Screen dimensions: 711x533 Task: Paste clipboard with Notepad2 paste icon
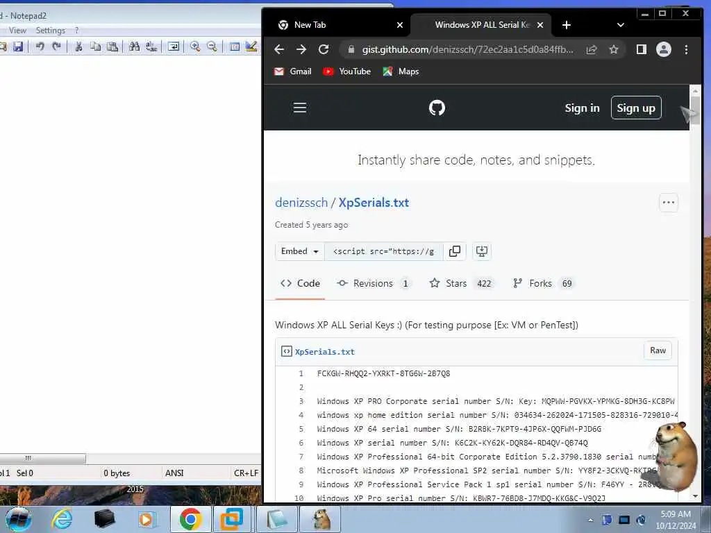(x=112, y=46)
